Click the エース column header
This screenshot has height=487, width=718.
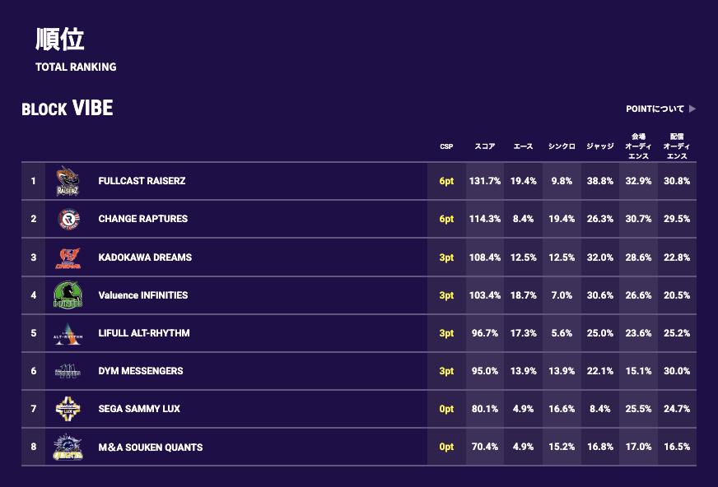pyautogui.click(x=523, y=146)
